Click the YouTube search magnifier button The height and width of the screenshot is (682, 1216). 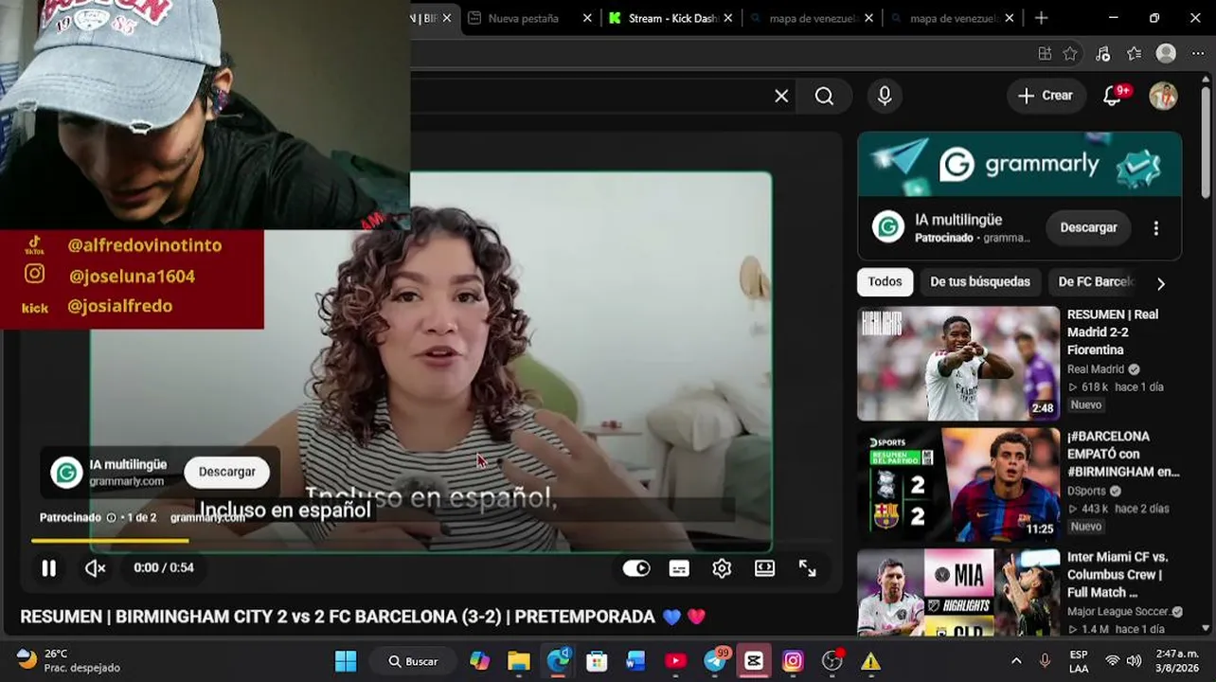click(825, 96)
